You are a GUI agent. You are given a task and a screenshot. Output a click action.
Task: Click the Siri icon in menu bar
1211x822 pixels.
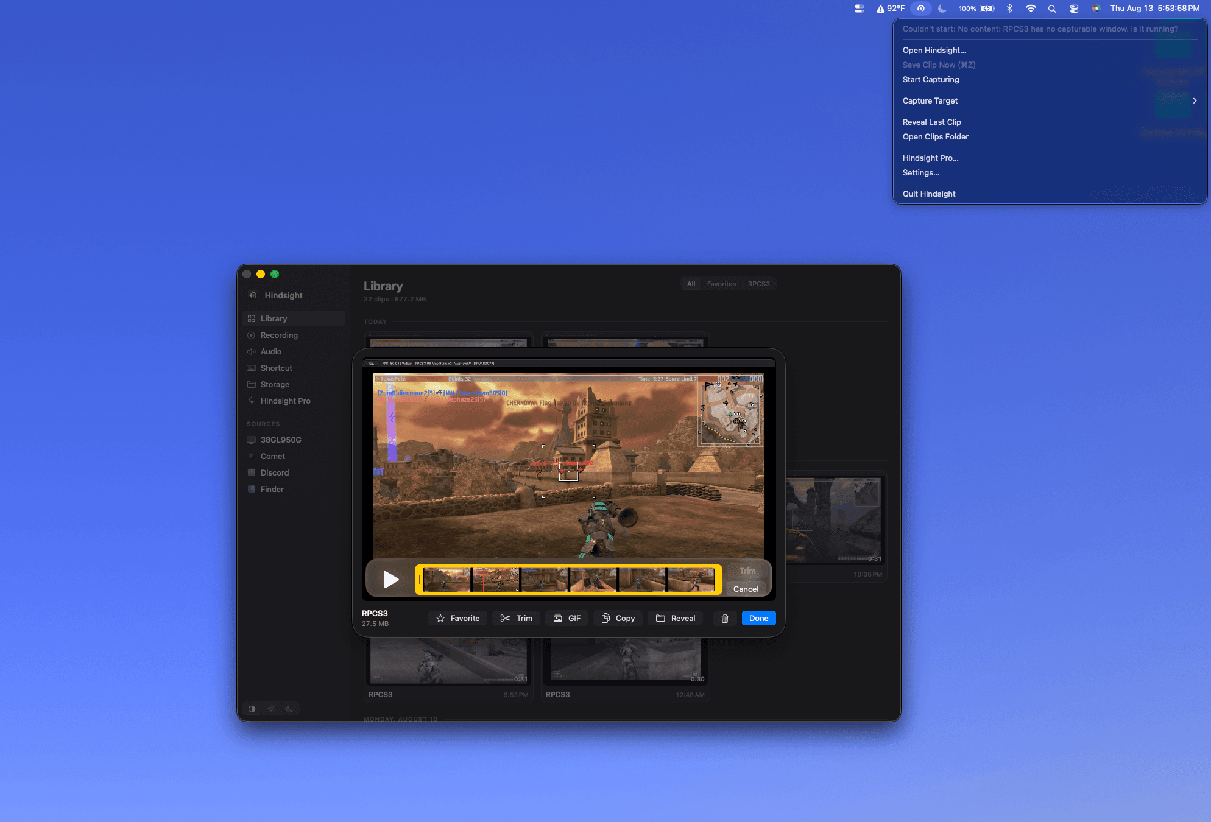click(x=1096, y=9)
